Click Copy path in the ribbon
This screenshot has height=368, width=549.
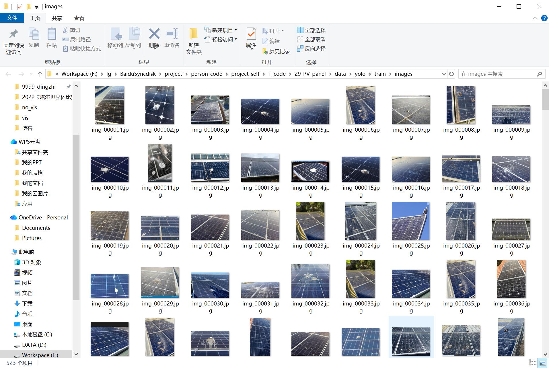click(x=77, y=39)
